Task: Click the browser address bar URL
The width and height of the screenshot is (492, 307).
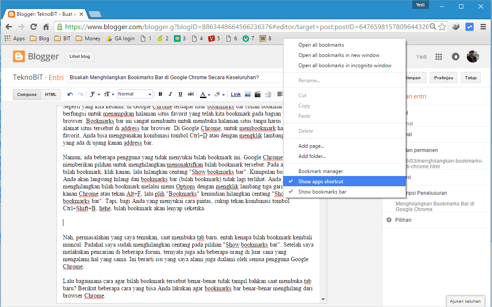Action: 247,27
